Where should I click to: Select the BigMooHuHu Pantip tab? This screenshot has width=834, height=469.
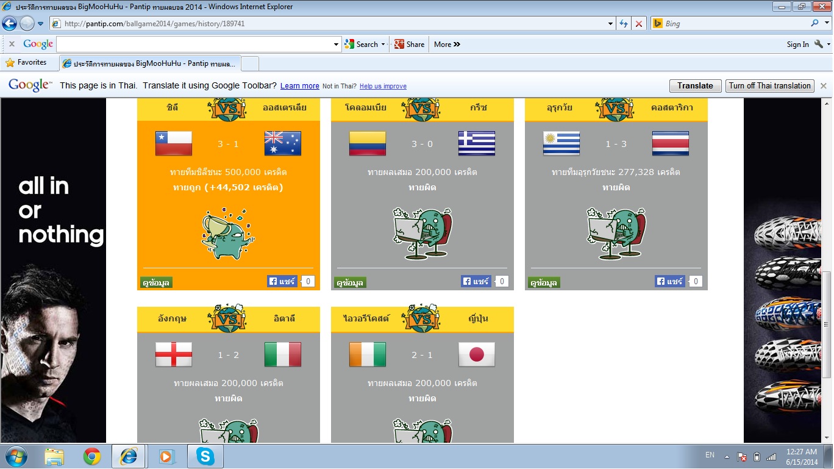(150, 63)
